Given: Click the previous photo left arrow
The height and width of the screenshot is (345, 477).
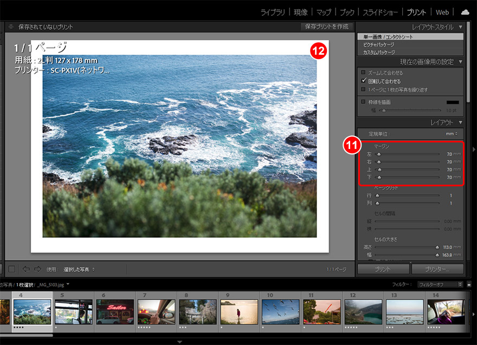Looking at the screenshot, I should pos(26,269).
